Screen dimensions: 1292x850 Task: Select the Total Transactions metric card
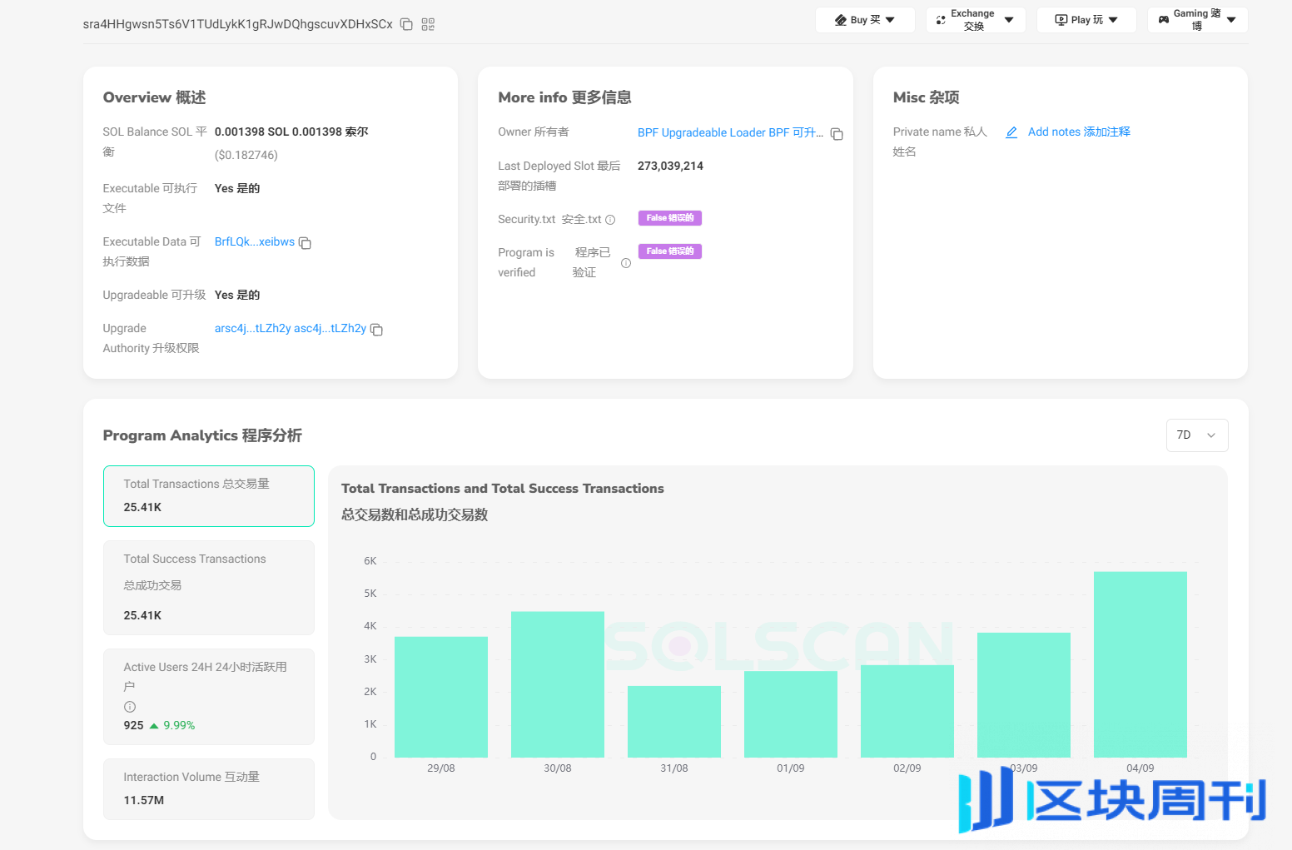tap(209, 496)
